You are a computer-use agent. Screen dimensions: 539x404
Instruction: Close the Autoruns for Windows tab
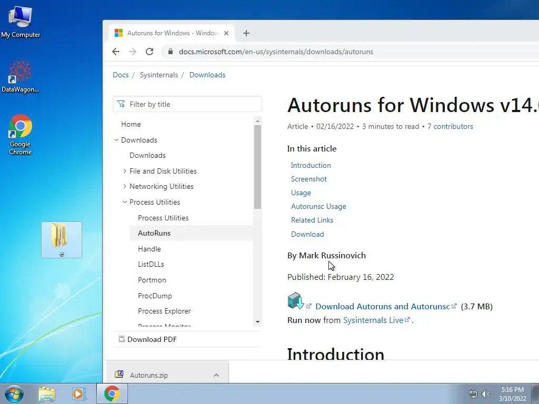tap(226, 33)
